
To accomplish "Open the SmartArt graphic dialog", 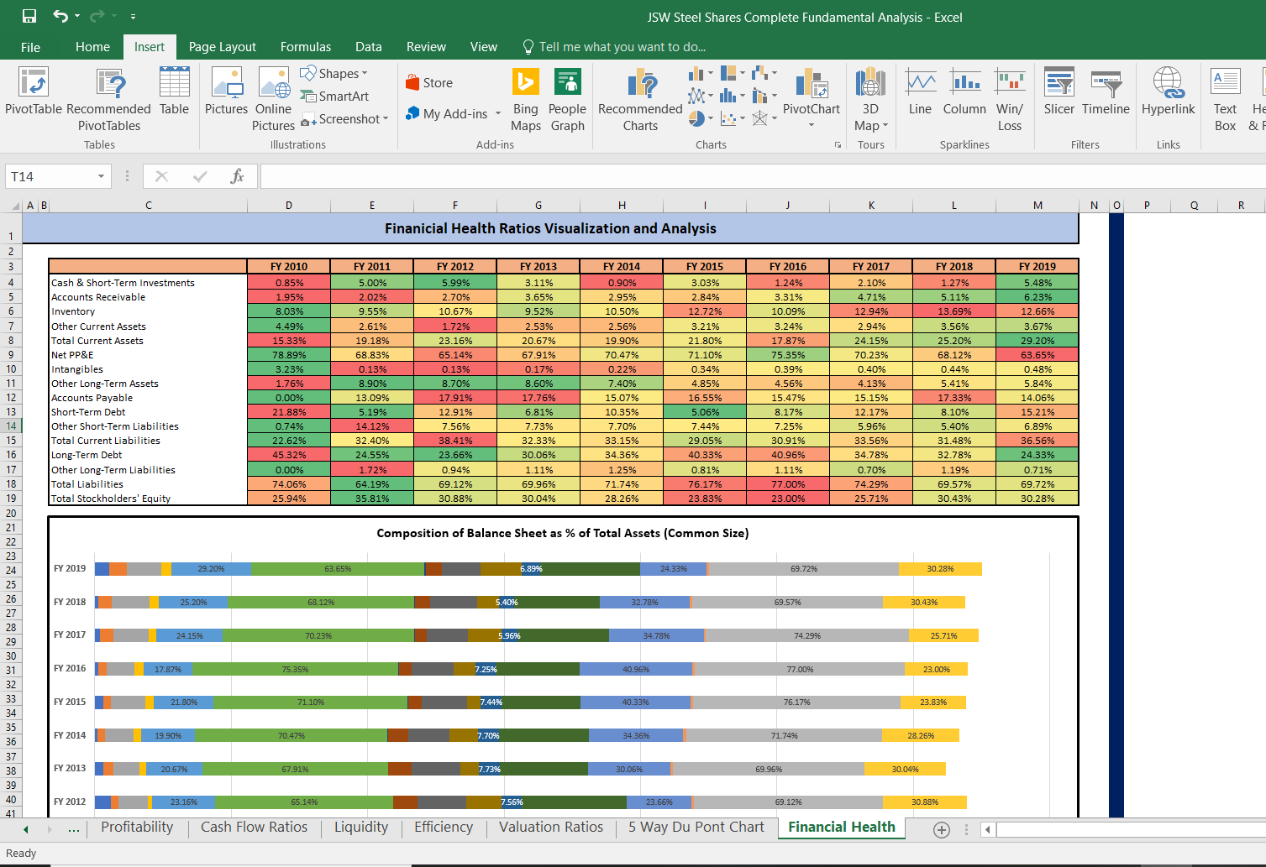I will tap(334, 97).
